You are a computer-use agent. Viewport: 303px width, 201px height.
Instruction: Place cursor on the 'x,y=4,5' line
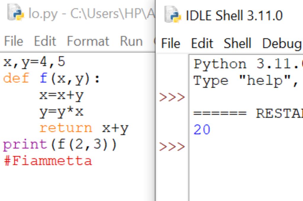point(34,62)
